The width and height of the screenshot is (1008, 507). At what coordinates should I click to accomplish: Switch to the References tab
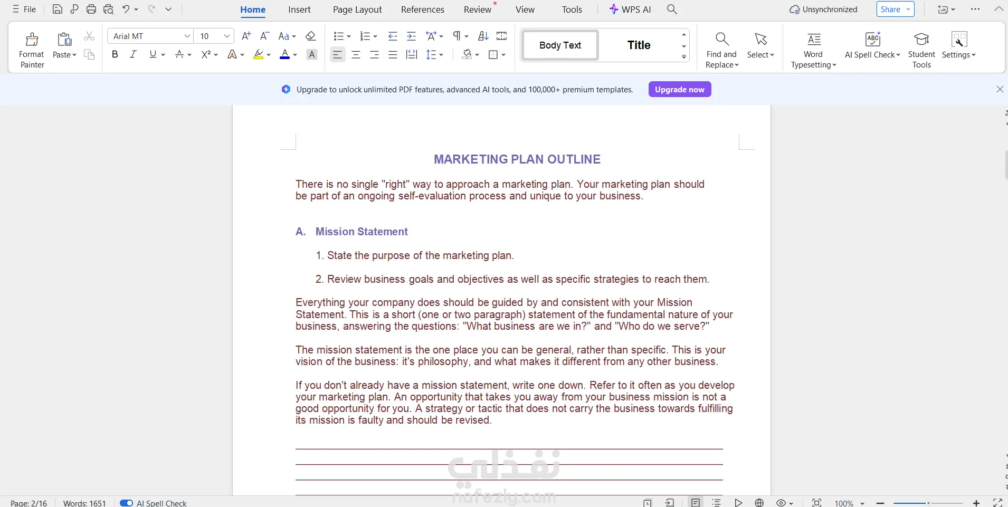pos(423,9)
